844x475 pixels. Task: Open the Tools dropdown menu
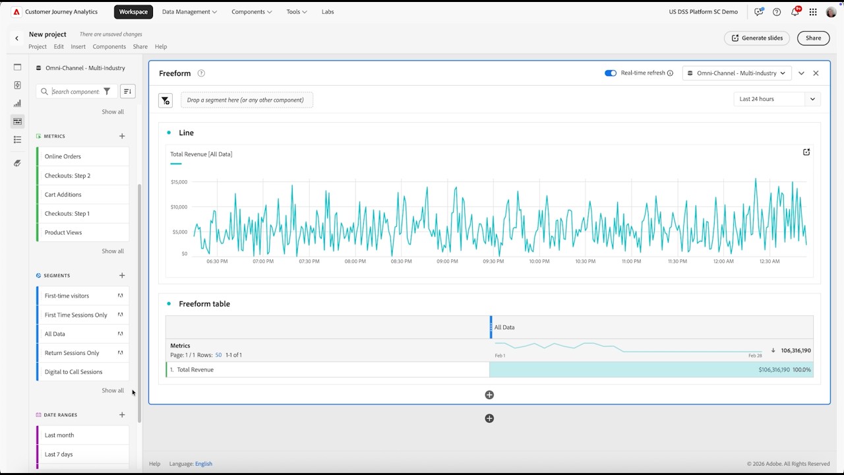(297, 12)
